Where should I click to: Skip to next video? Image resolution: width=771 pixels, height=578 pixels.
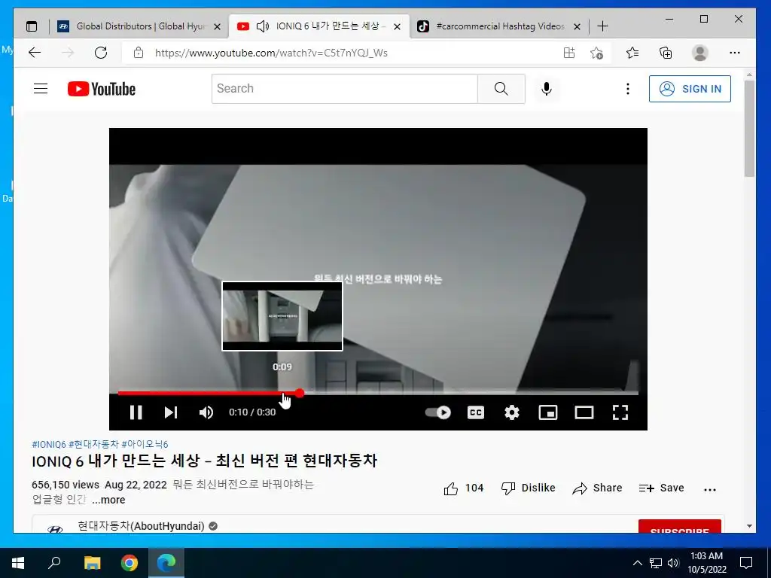171,412
